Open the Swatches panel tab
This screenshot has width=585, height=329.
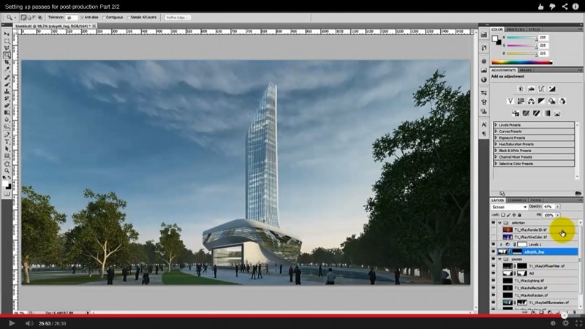(x=516, y=29)
